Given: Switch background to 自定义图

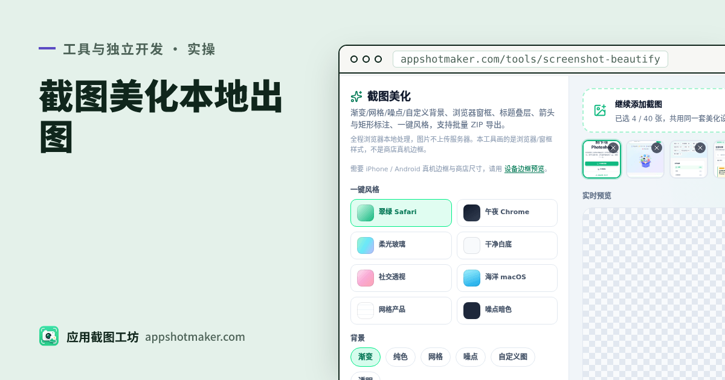Looking at the screenshot, I should click(x=513, y=357).
